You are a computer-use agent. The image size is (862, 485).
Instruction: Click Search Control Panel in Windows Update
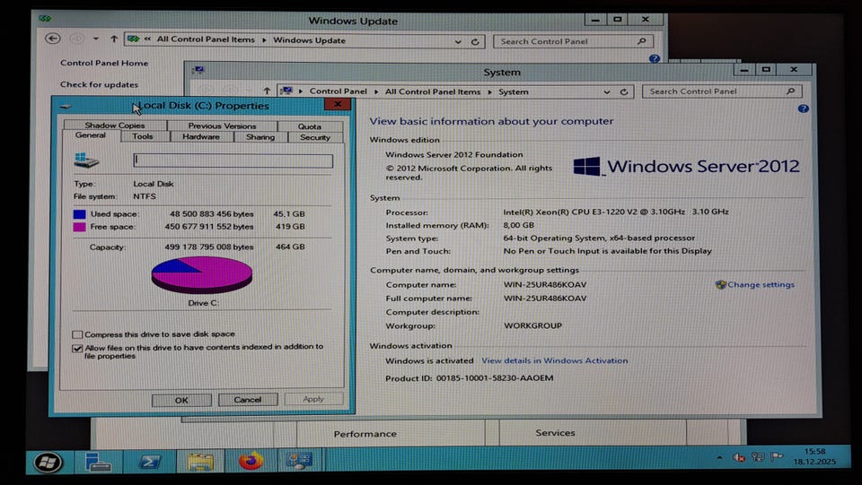pyautogui.click(x=567, y=41)
